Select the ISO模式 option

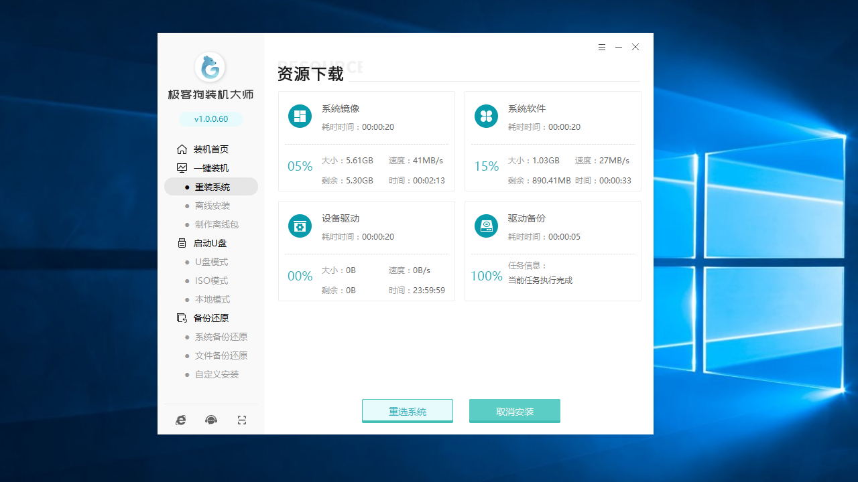(212, 280)
